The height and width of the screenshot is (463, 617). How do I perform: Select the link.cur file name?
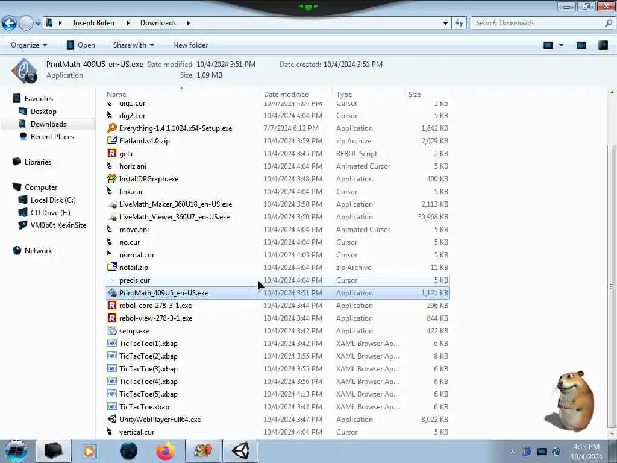(x=131, y=192)
